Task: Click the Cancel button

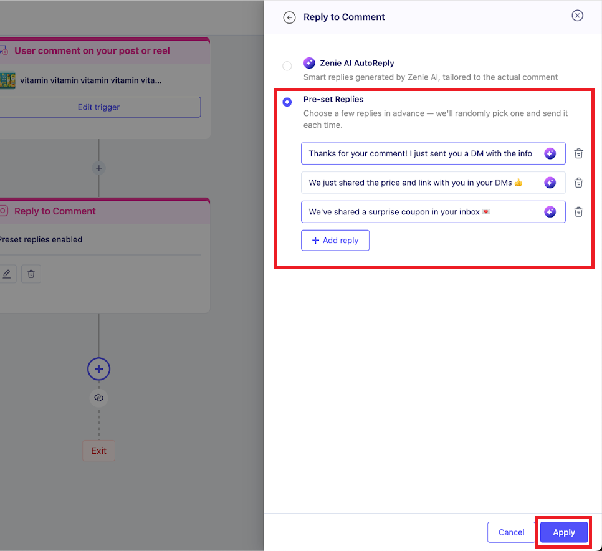Action: (x=511, y=532)
